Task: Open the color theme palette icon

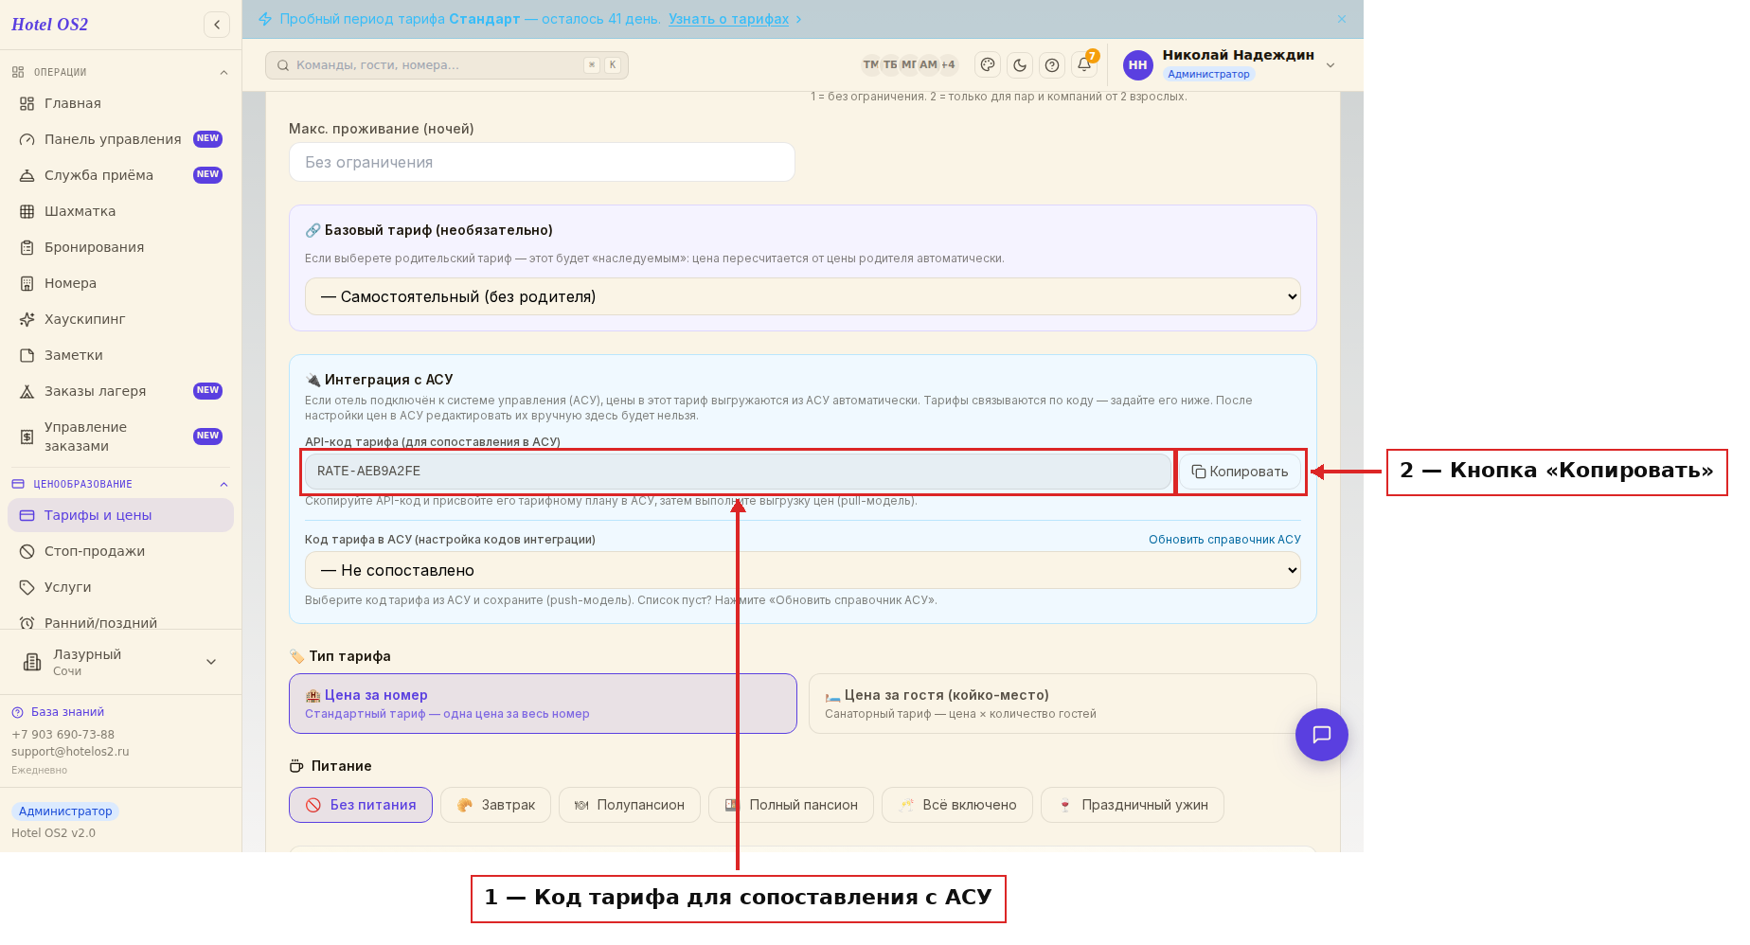Action: click(x=988, y=65)
